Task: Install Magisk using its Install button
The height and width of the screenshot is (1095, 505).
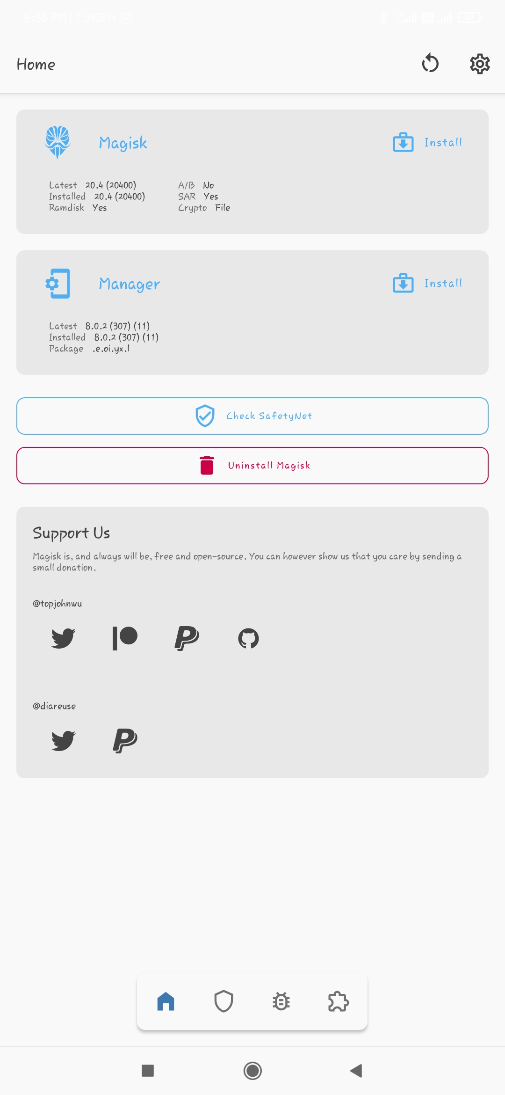Action: (x=427, y=142)
